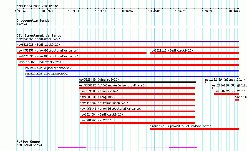247x151 pixels.
Task: Open nsv6324584 (Sedlazeck2020) label
Action: (x=101, y=114)
